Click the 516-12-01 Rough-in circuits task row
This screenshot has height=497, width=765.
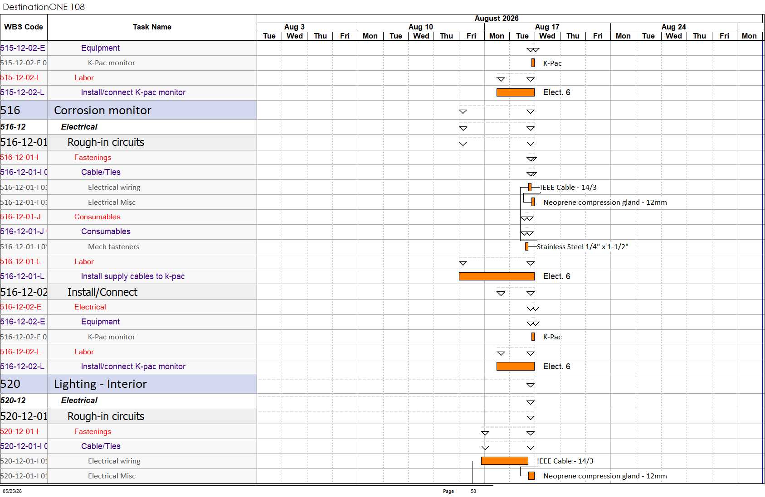pos(128,142)
